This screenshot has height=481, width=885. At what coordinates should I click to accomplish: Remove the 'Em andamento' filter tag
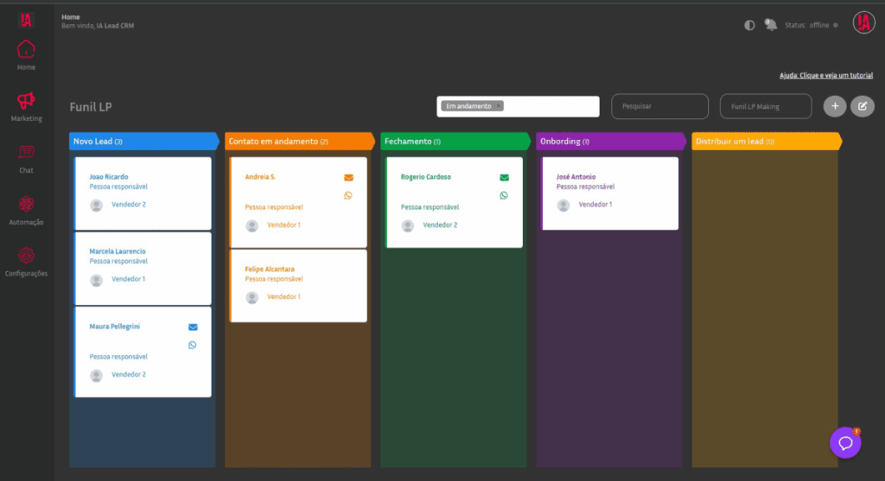pyautogui.click(x=498, y=106)
